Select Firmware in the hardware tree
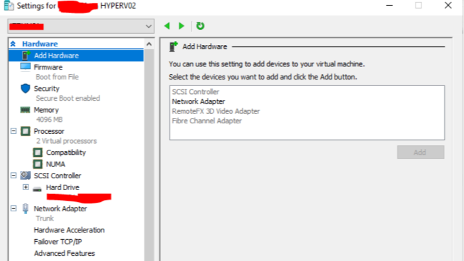 [48, 68]
